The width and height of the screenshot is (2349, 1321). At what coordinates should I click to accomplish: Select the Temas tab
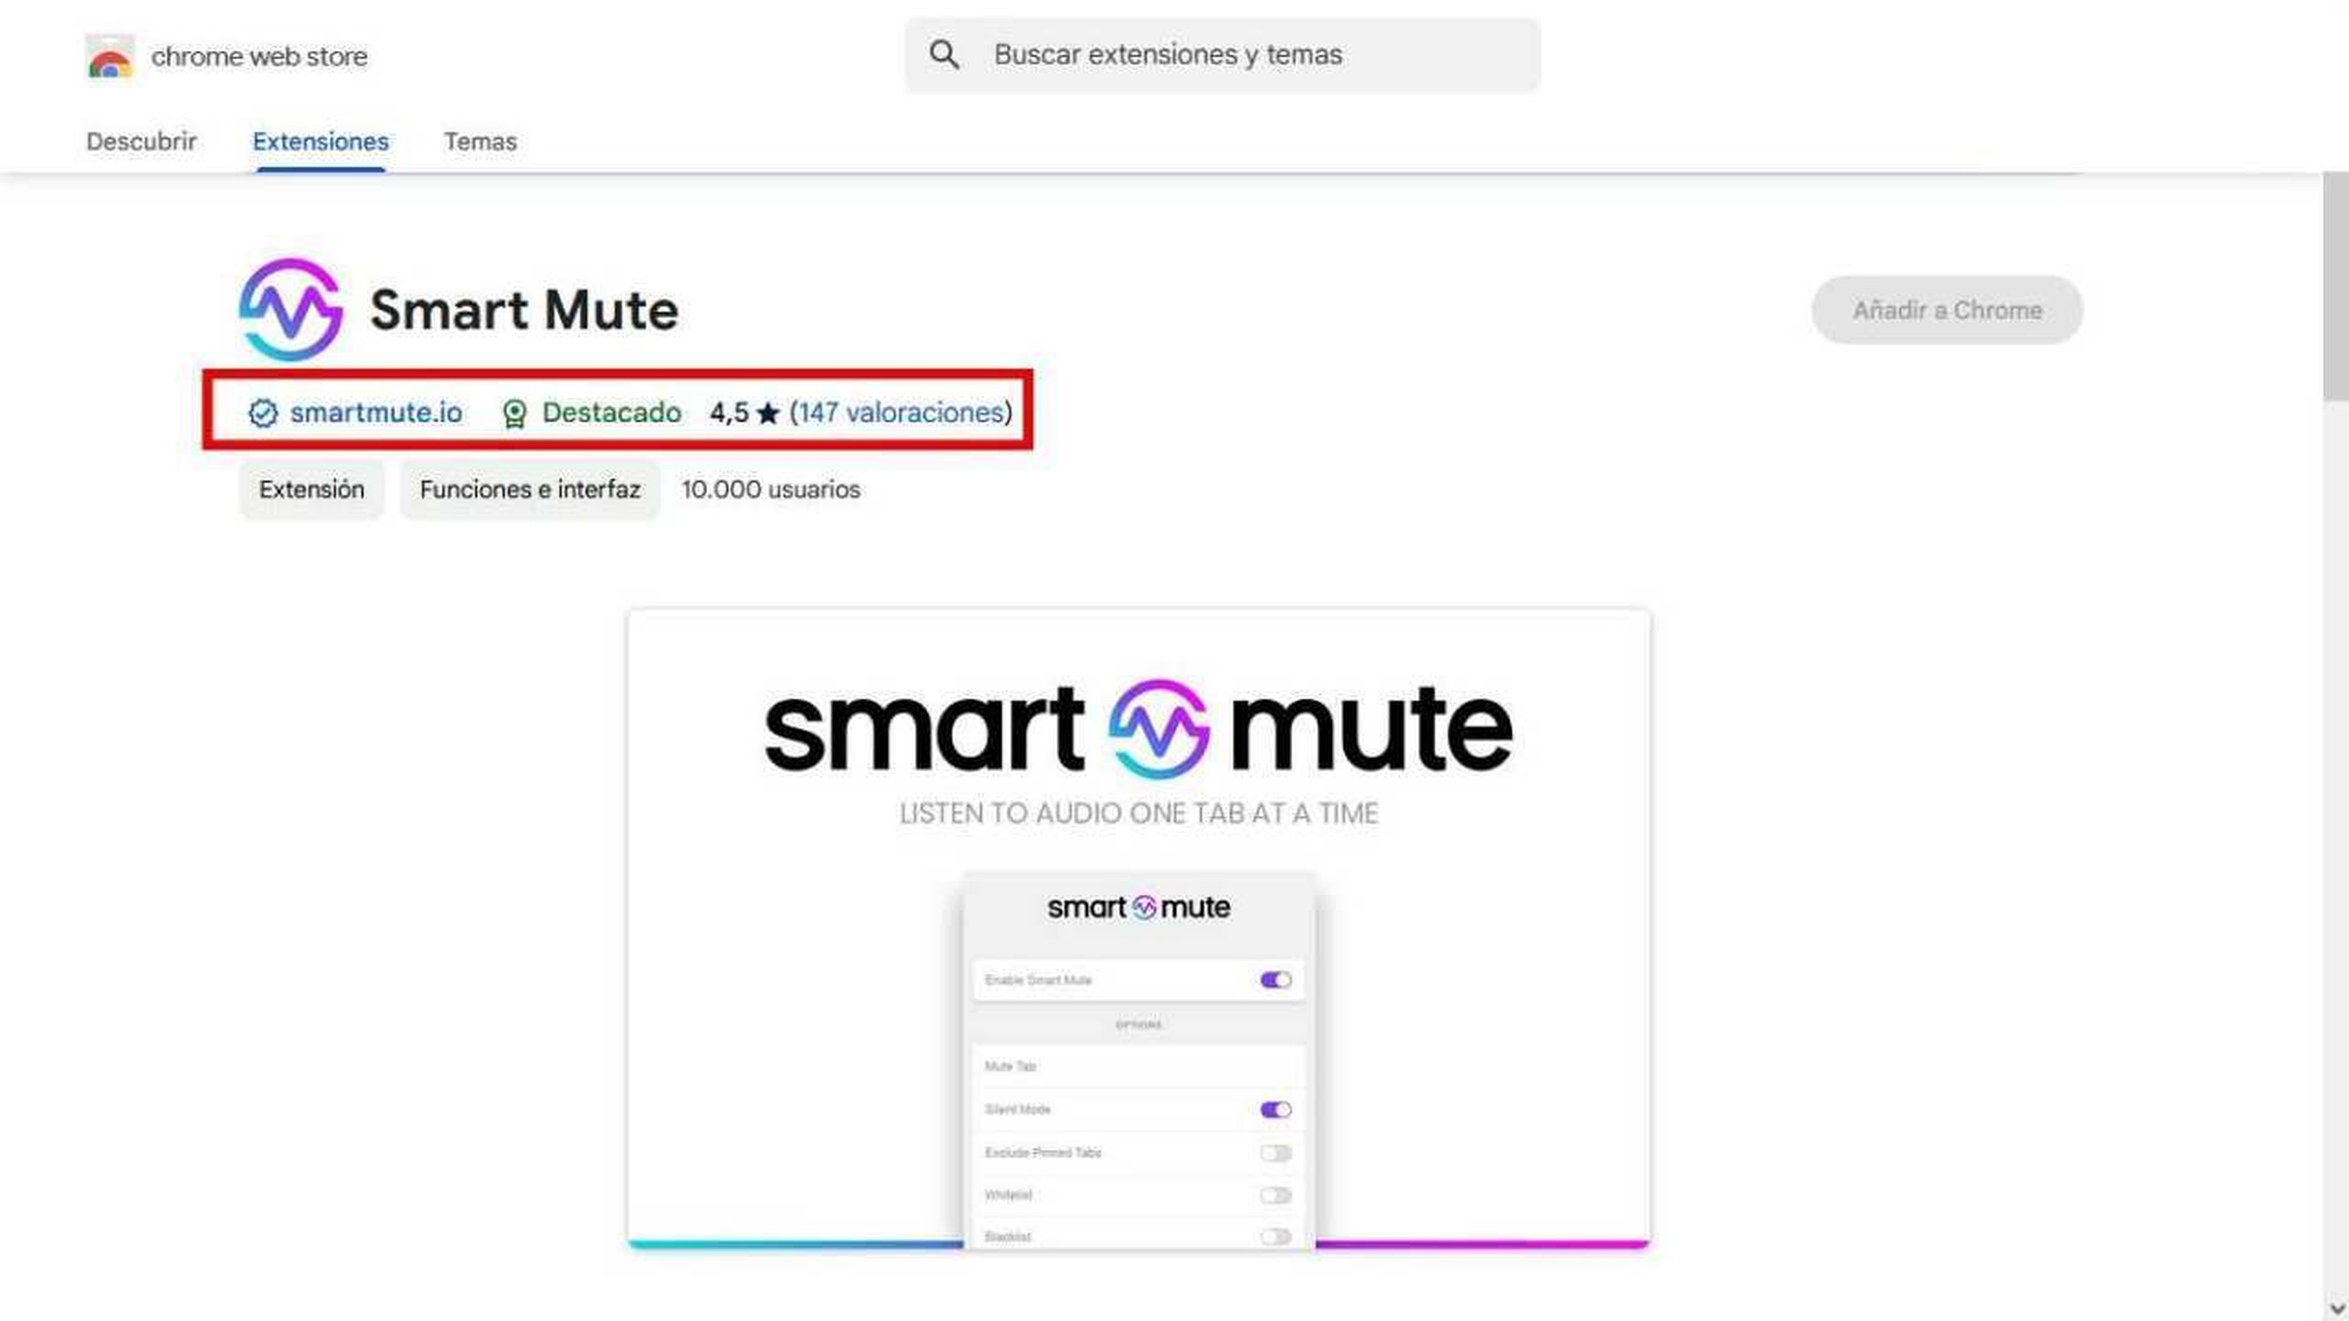click(481, 140)
